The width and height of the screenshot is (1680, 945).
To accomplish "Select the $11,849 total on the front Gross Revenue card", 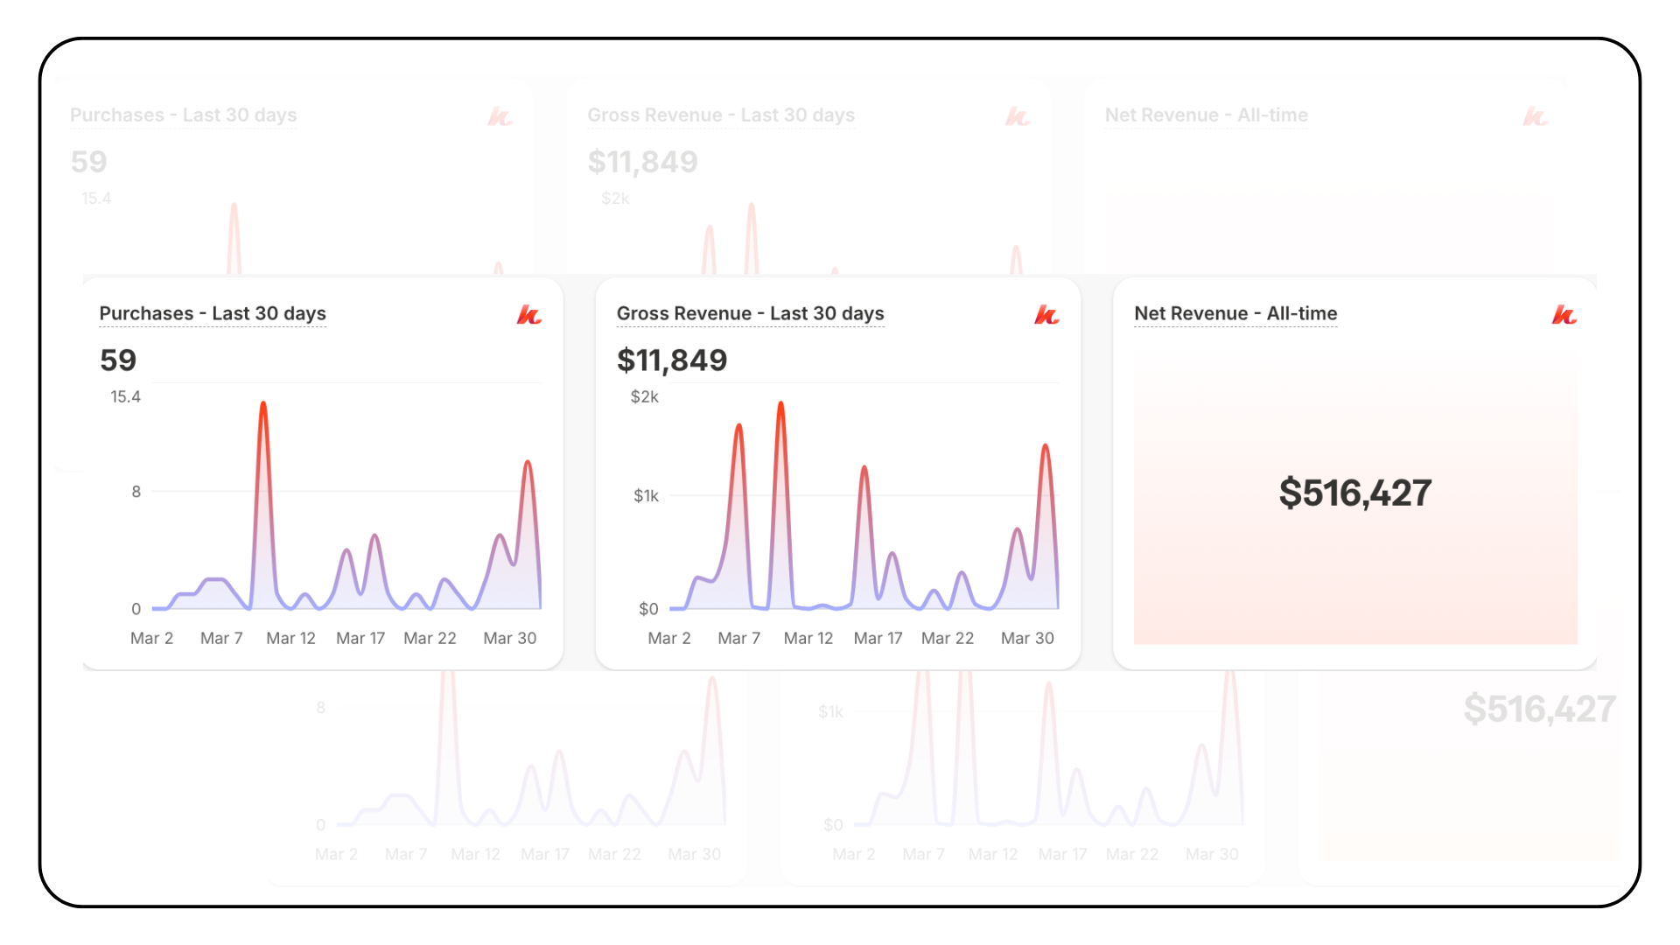I will tap(672, 360).
